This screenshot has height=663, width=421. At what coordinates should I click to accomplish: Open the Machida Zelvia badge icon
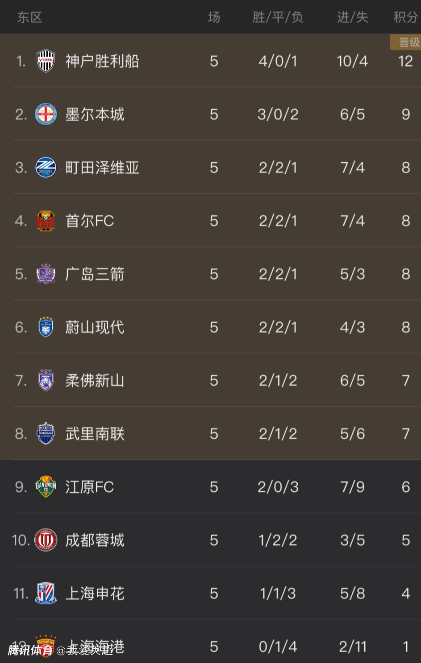coord(46,168)
